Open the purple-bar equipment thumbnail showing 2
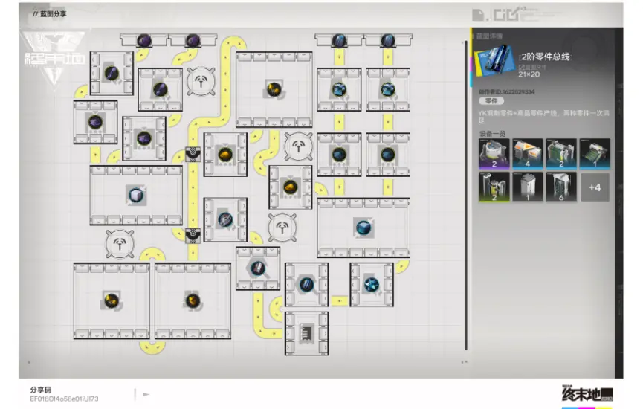This screenshot has height=409, width=643. [x=494, y=154]
